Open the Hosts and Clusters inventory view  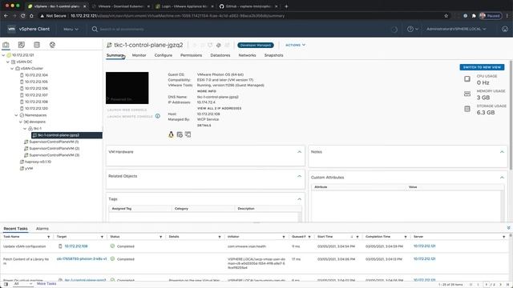click(6, 45)
